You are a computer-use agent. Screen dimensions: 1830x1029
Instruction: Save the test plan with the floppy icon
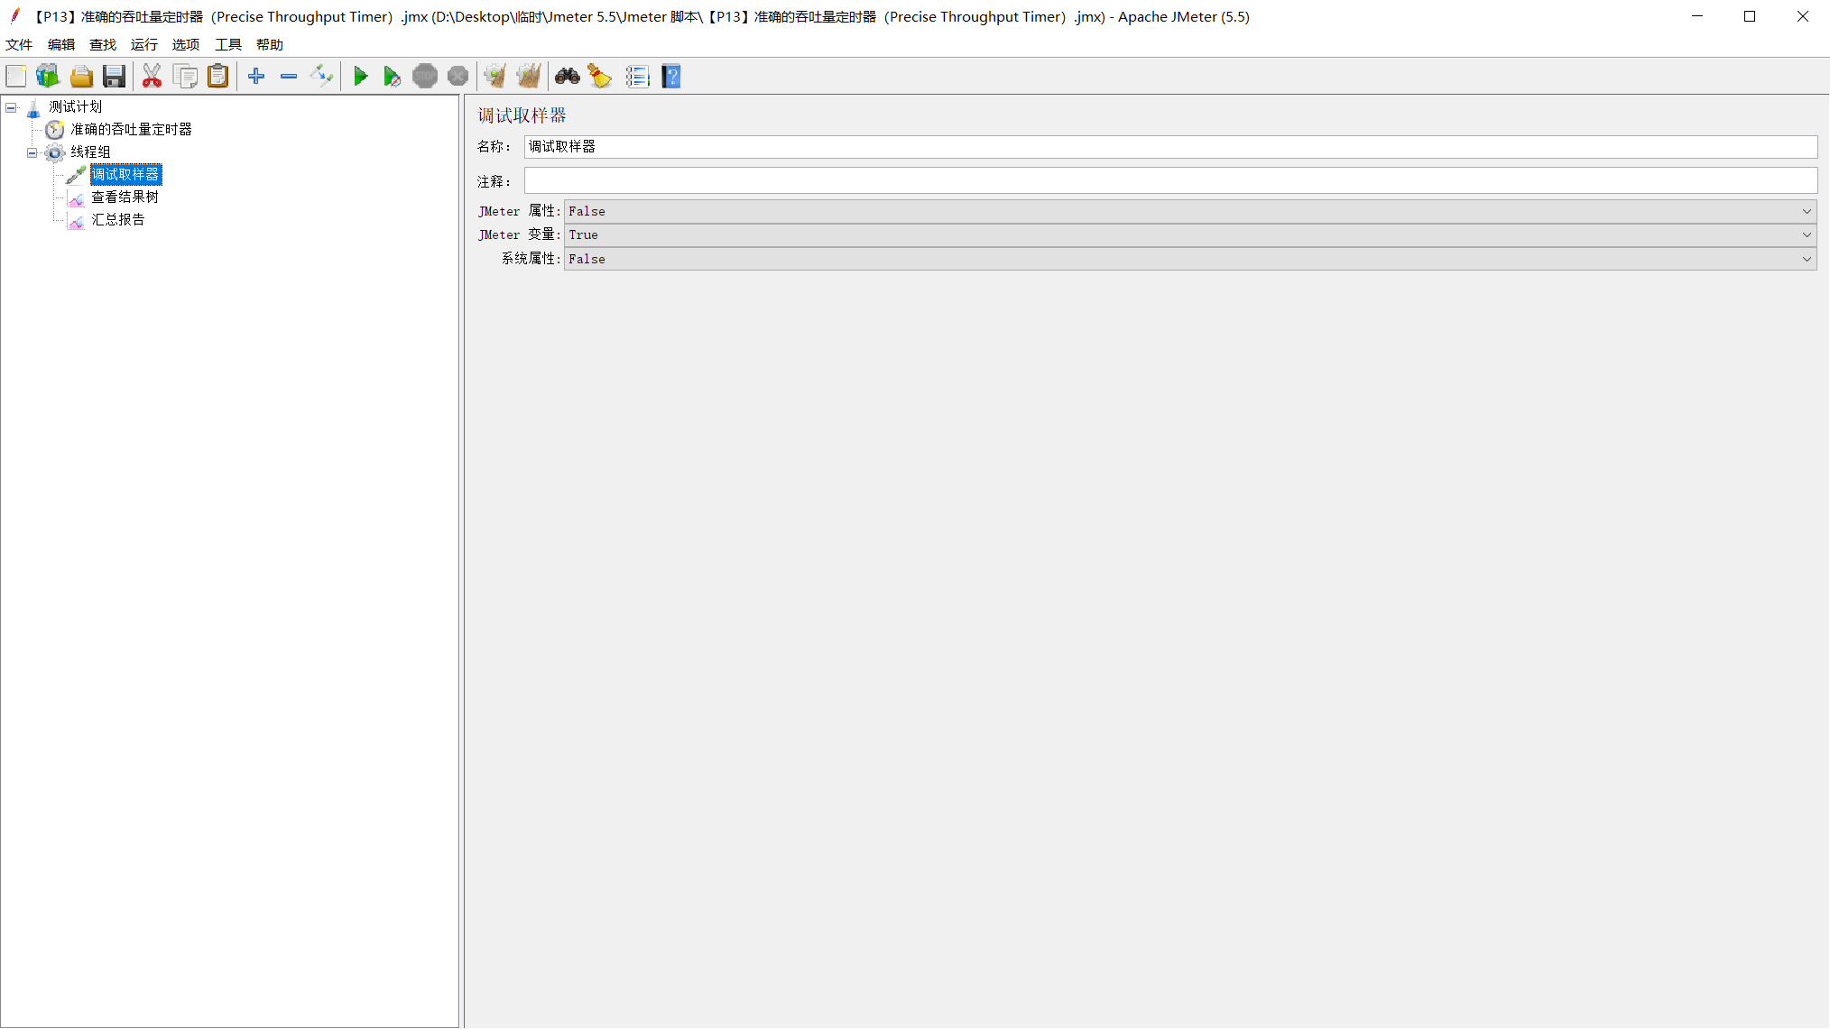[x=114, y=77]
